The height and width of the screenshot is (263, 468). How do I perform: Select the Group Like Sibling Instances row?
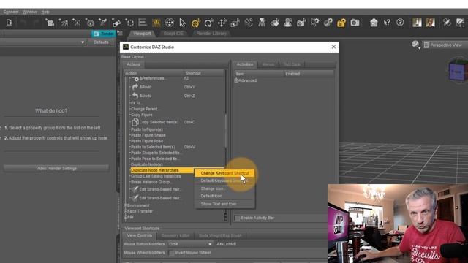coord(156,176)
